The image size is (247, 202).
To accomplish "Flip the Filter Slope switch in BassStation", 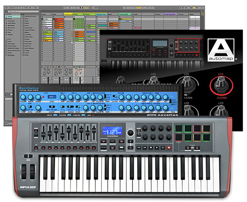I will tap(115, 96).
